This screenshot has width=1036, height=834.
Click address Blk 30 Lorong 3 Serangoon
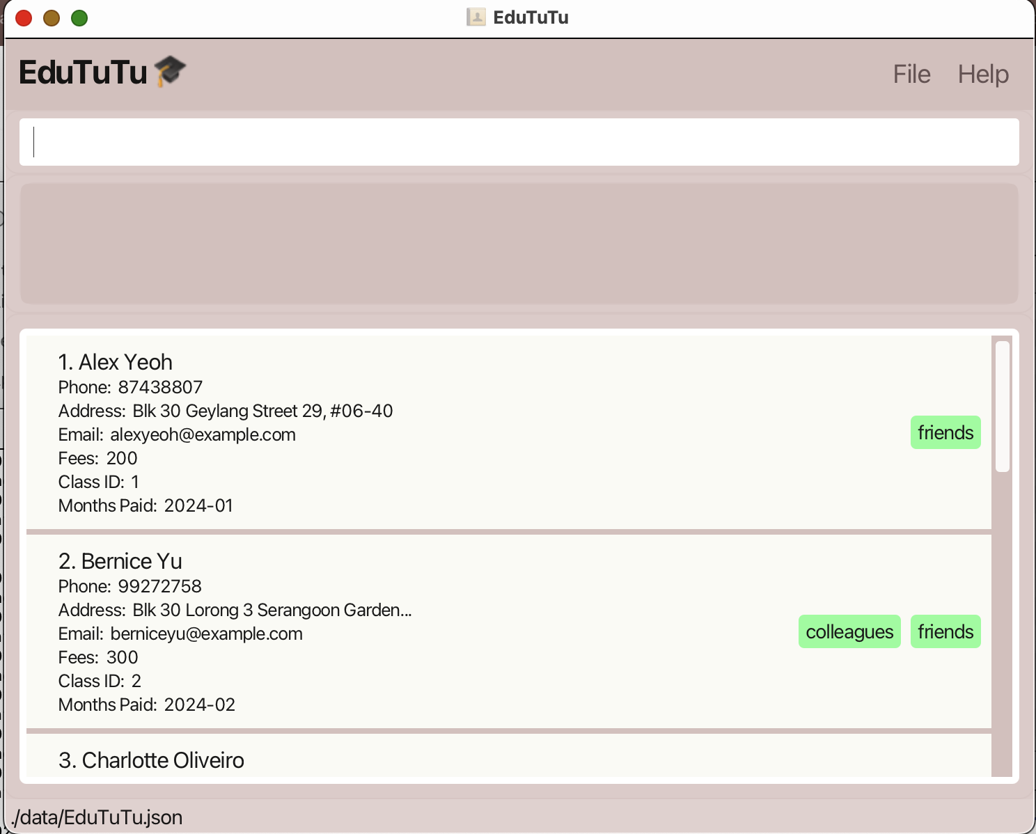[272, 610]
